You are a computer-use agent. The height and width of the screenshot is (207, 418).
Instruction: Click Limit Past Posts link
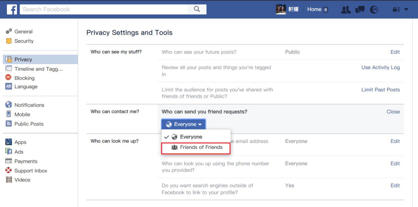[380, 90]
